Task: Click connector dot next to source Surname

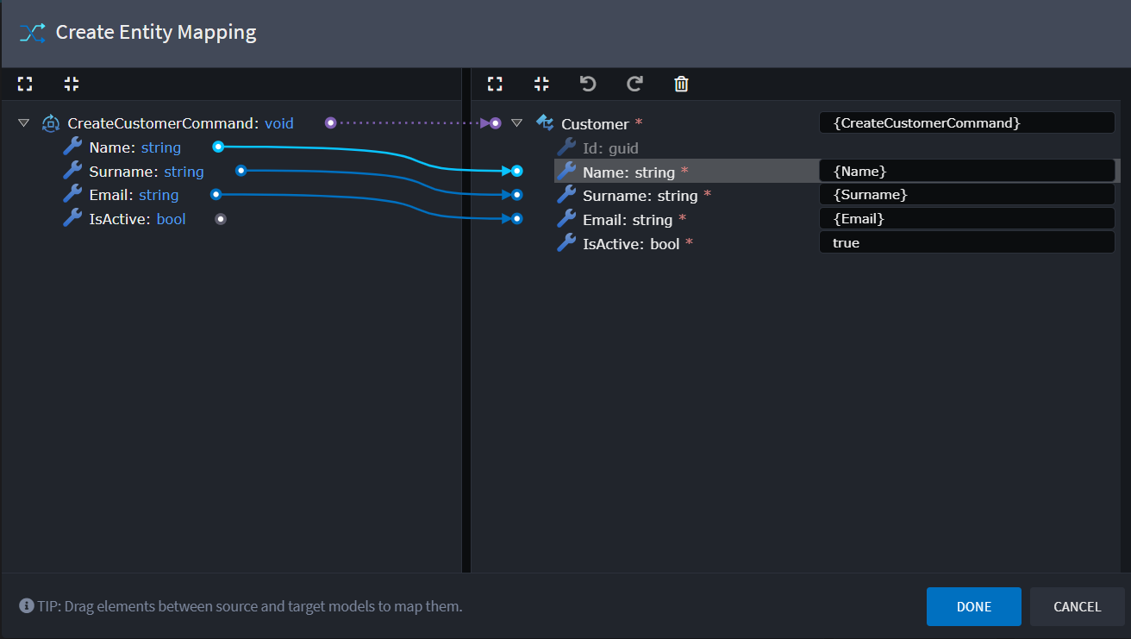Action: (x=241, y=171)
